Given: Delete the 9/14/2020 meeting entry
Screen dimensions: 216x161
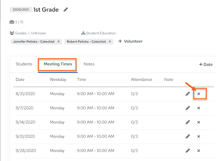Looking at the screenshot, I should [x=199, y=122].
